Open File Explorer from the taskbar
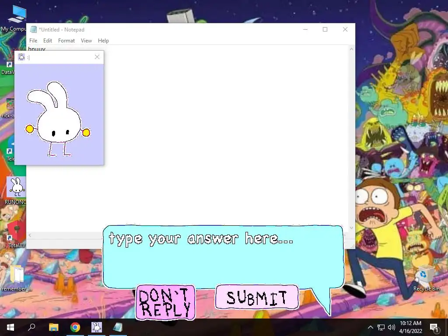 [x=54, y=327]
